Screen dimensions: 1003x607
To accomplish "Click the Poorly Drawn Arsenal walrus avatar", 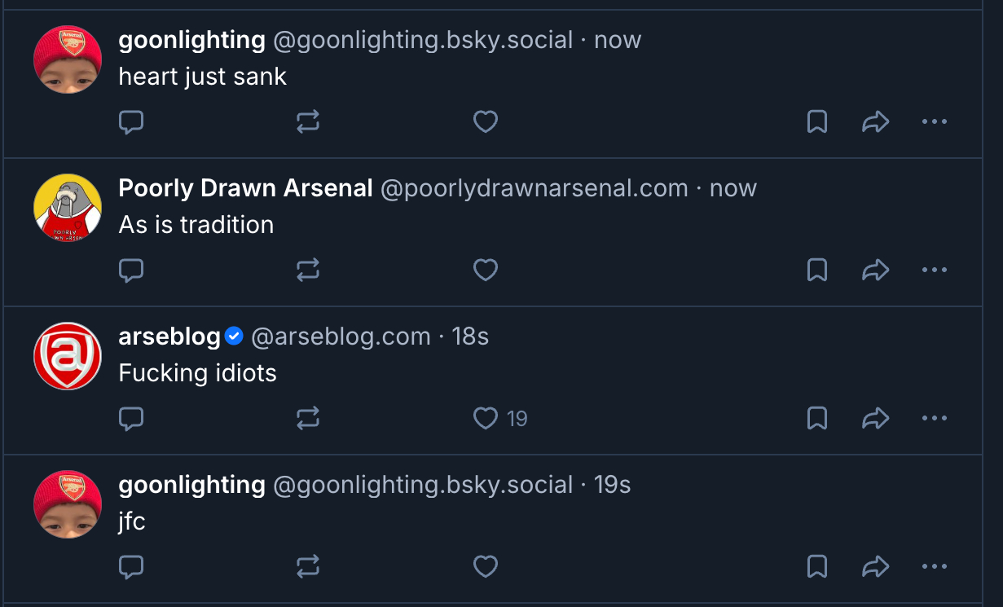I will pos(68,208).
